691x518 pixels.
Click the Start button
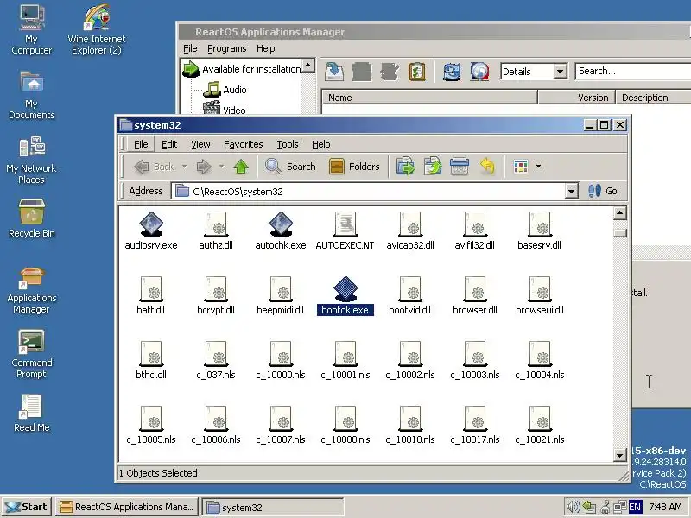27,507
